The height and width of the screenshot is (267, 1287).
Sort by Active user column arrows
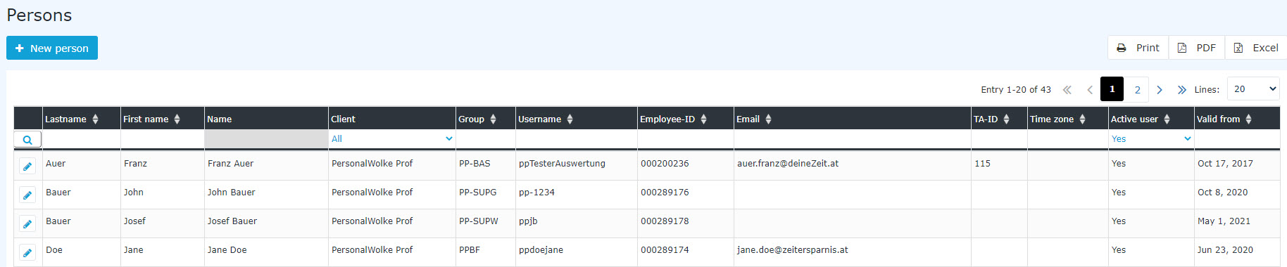click(x=1167, y=119)
